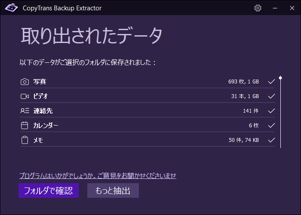Click the camera icon beside 写真
This screenshot has width=301, height=215.
point(25,82)
